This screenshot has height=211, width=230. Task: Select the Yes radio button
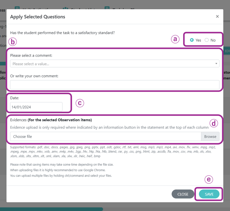[192, 40]
